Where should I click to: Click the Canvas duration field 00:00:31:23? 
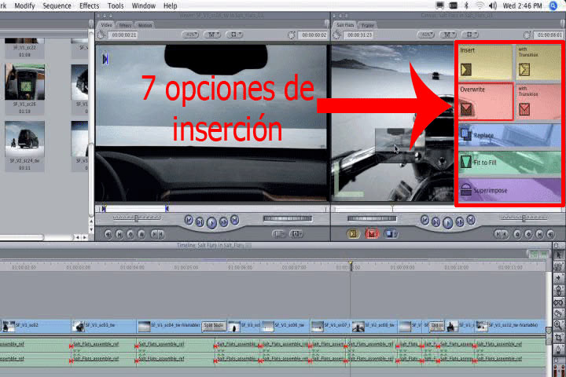[x=358, y=35]
